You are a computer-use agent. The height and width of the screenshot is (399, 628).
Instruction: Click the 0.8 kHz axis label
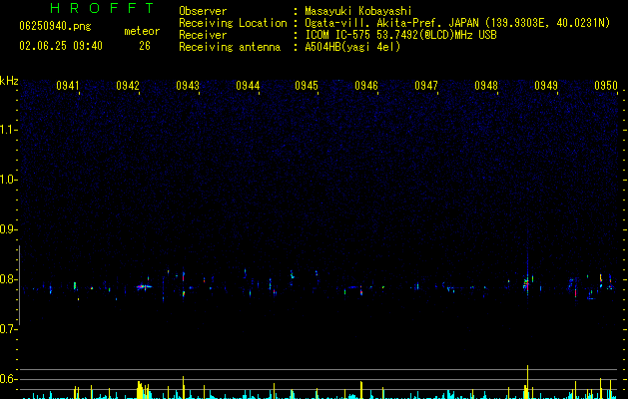8,279
